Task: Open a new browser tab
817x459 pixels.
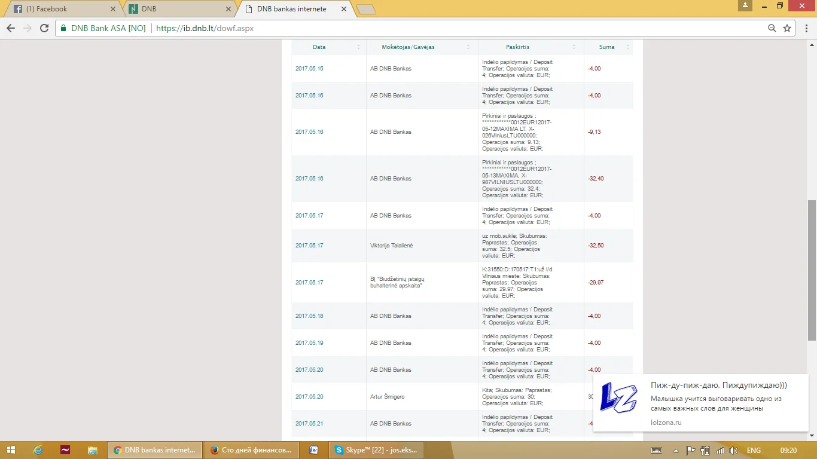Action: point(365,9)
